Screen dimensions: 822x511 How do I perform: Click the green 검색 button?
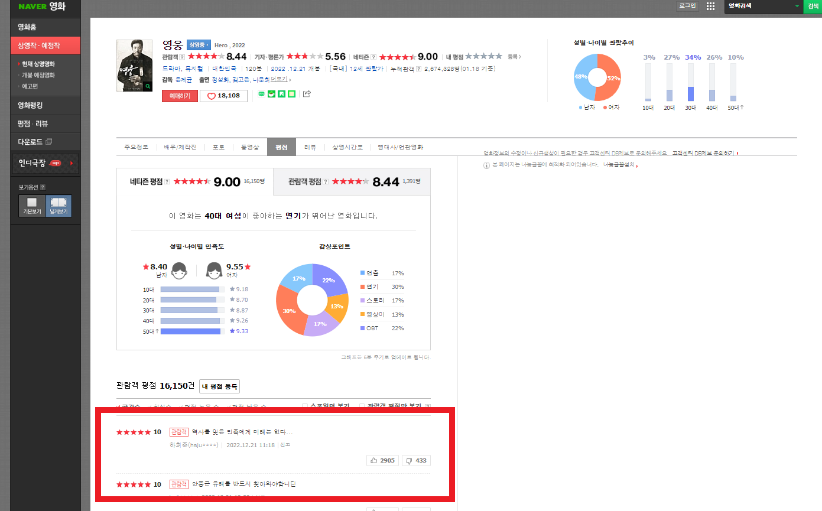812,6
